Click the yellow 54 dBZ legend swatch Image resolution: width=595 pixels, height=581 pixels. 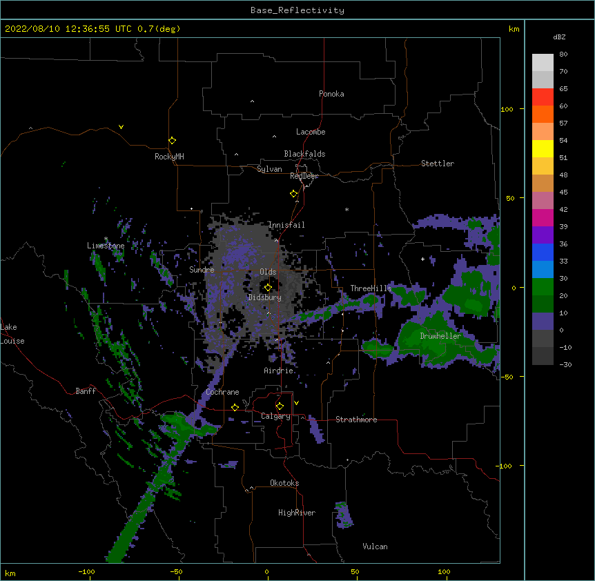click(x=543, y=148)
